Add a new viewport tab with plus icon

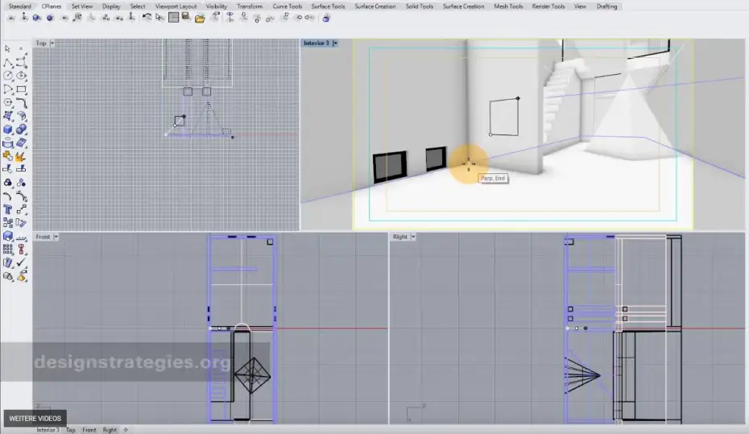(126, 430)
